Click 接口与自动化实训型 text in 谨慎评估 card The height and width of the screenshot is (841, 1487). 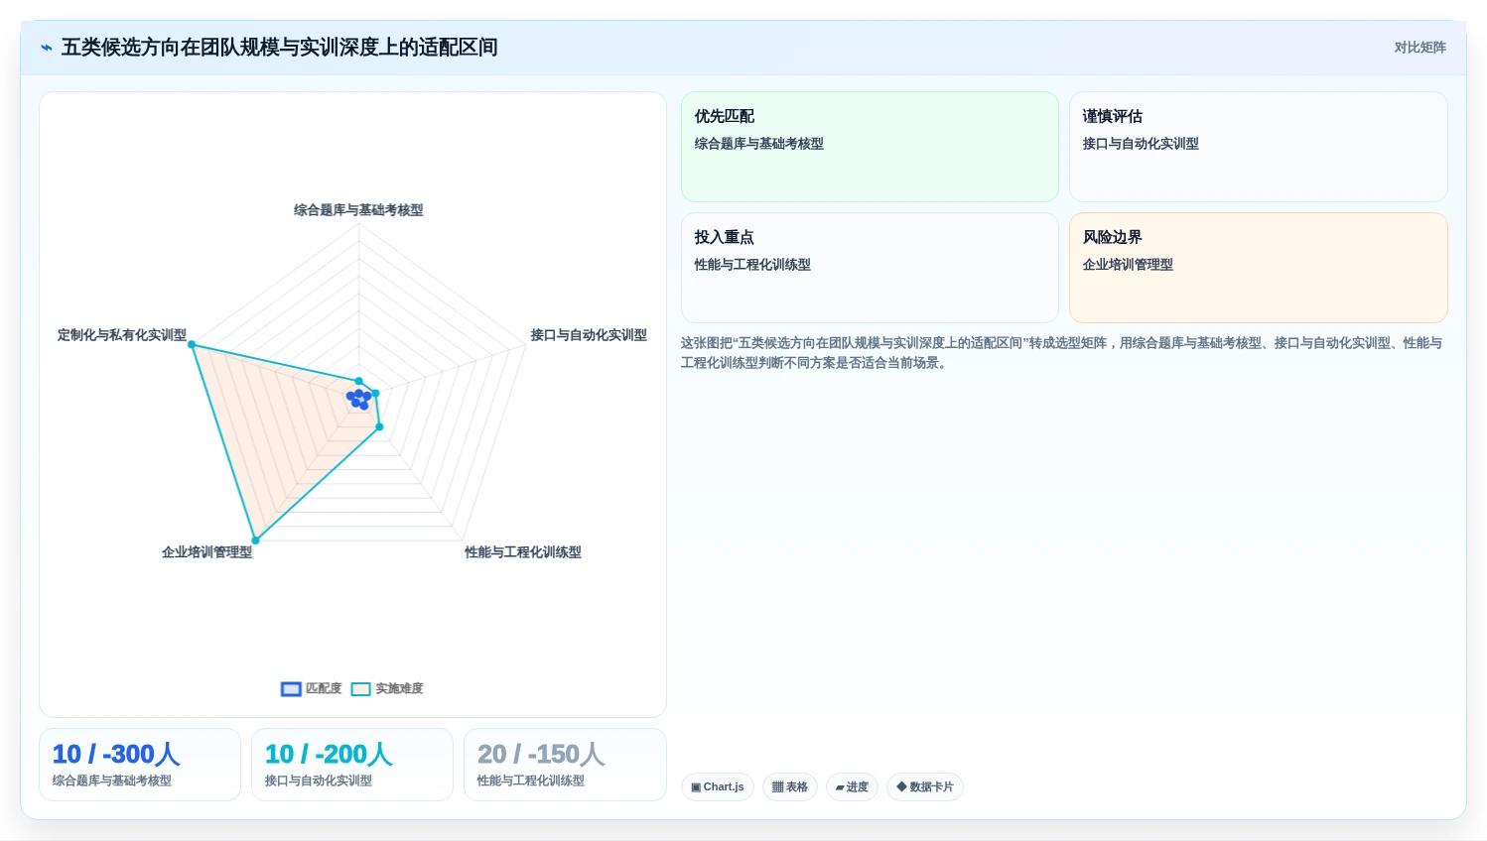pos(1141,144)
